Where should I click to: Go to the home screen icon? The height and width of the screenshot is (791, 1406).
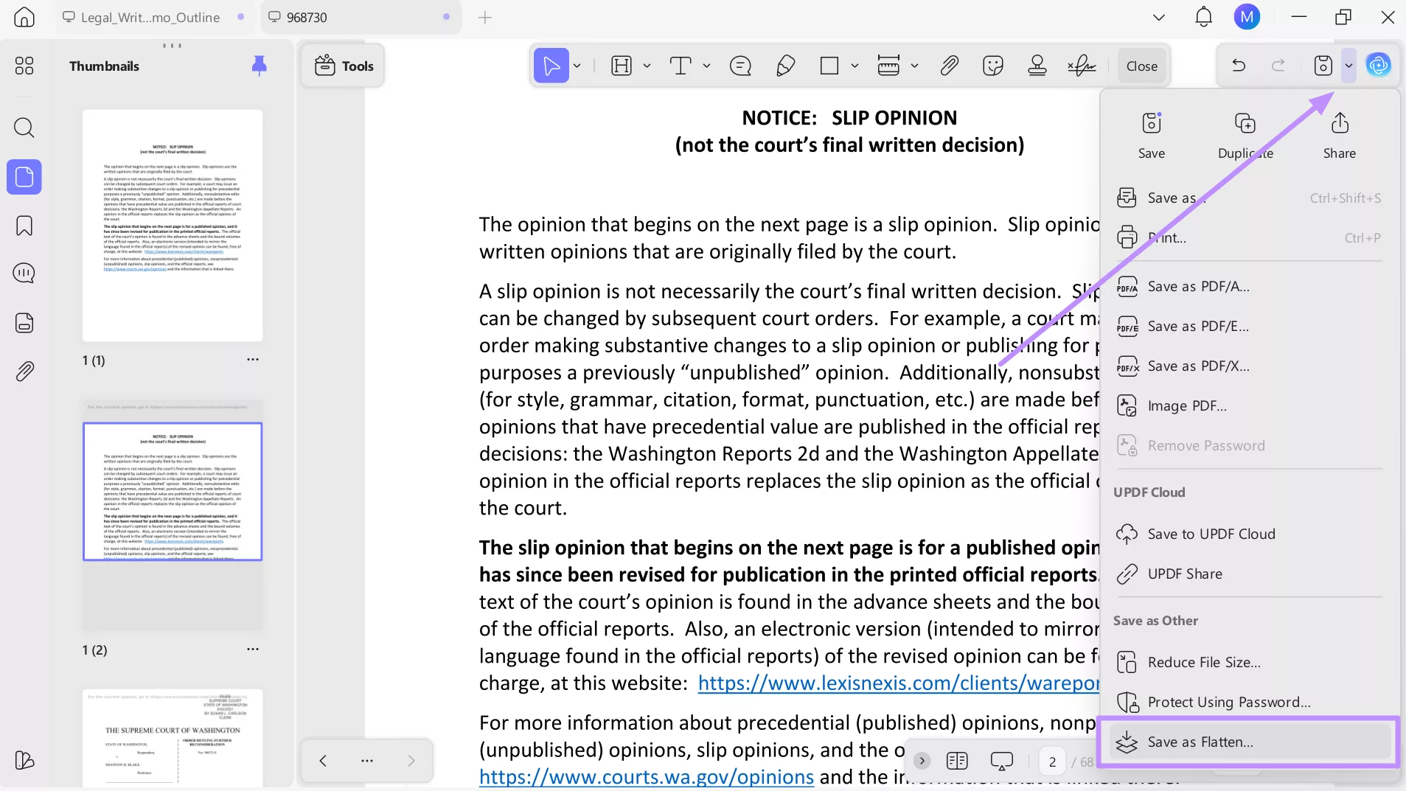[24, 17]
